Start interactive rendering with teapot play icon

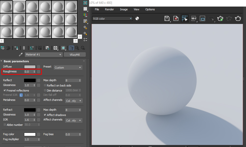220,18
